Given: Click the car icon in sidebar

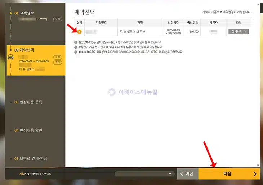Looking at the screenshot, I should point(11,57).
